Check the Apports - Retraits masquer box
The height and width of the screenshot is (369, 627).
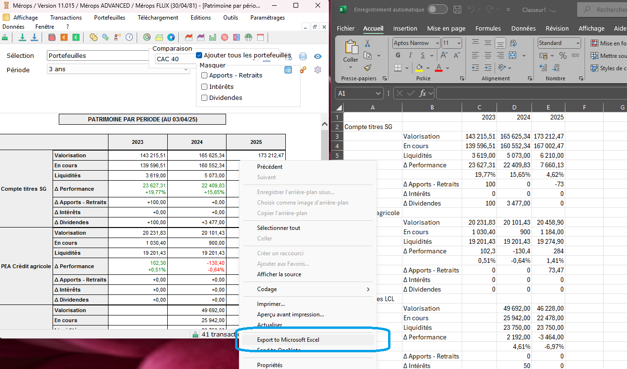click(x=204, y=76)
